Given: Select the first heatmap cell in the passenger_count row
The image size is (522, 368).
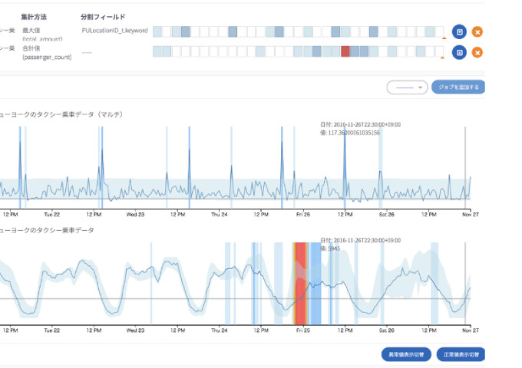Looking at the screenshot, I should (157, 51).
